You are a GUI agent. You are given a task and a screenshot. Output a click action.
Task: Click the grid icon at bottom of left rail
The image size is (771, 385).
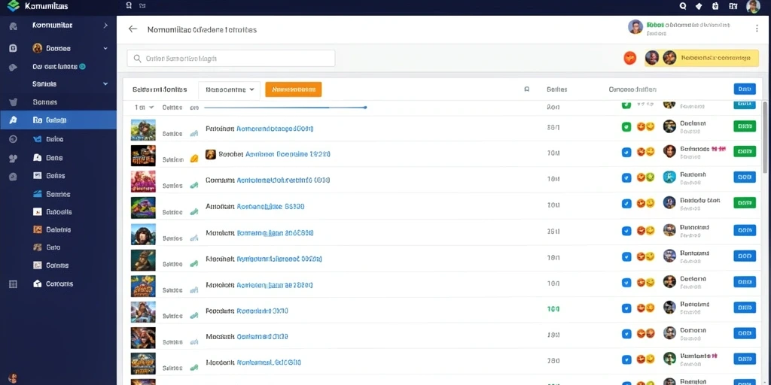(x=14, y=283)
